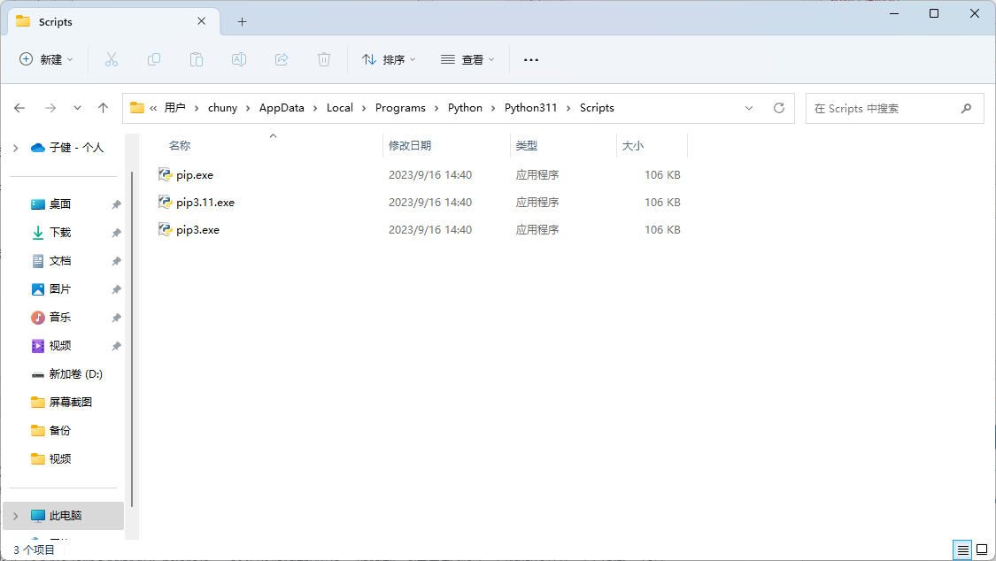The image size is (996, 561).
Task: Go back with the left arrow
Action: 19,108
